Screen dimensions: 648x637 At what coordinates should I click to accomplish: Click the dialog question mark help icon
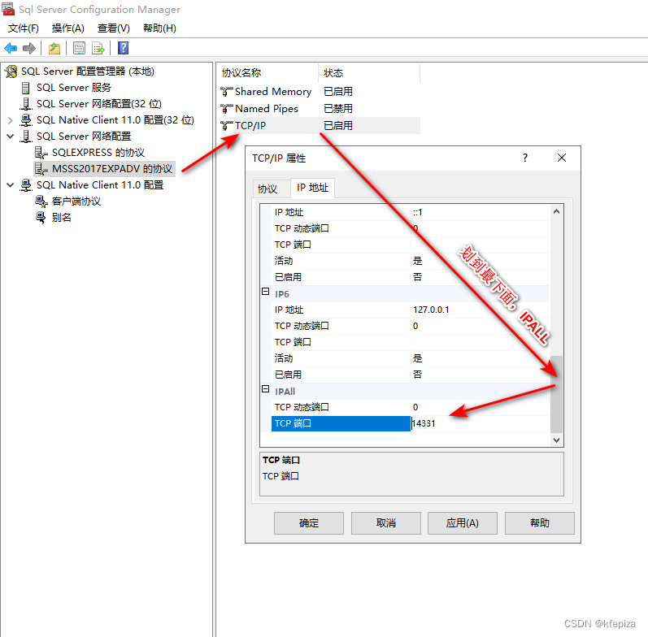[525, 158]
